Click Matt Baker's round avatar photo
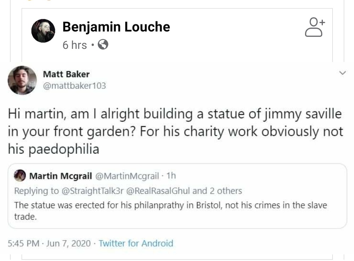354x261 pixels. pyautogui.click(x=22, y=80)
